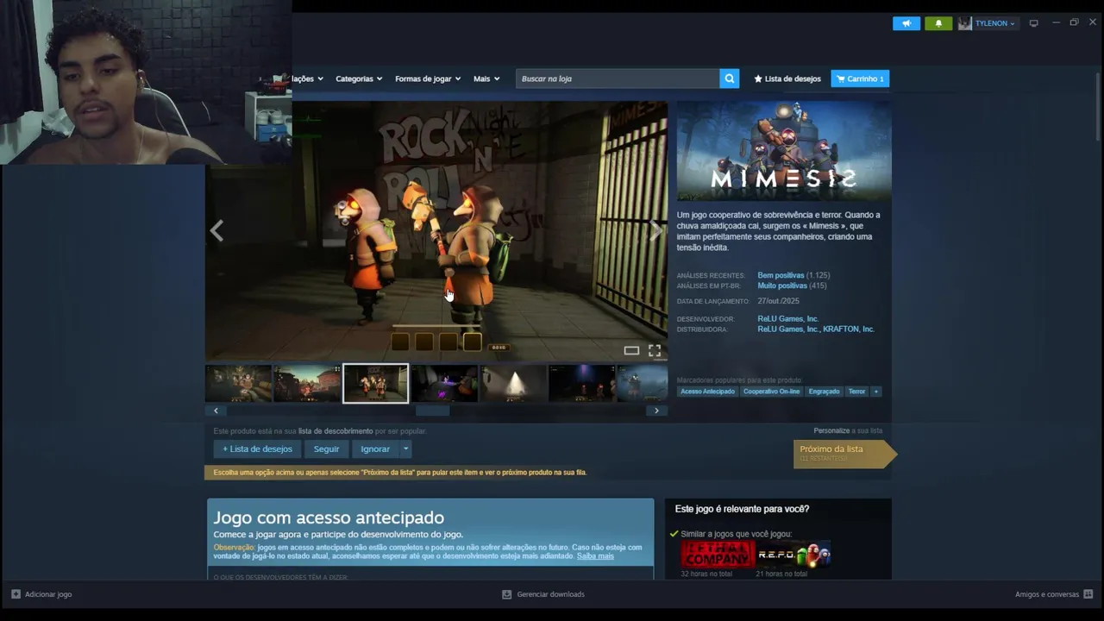
Task: Click the TYLENON profile avatar
Action: (964, 23)
